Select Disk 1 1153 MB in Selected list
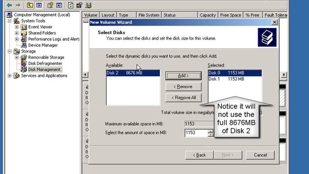The image size is (309, 174). [x=235, y=79]
